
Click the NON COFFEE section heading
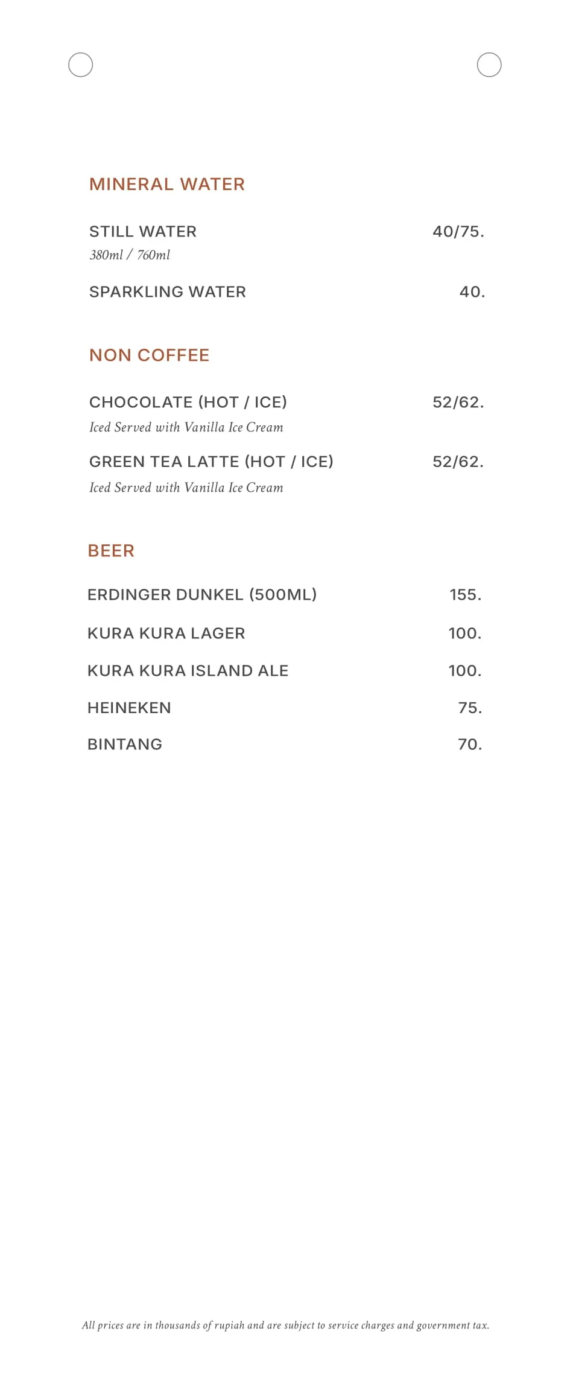150,355
